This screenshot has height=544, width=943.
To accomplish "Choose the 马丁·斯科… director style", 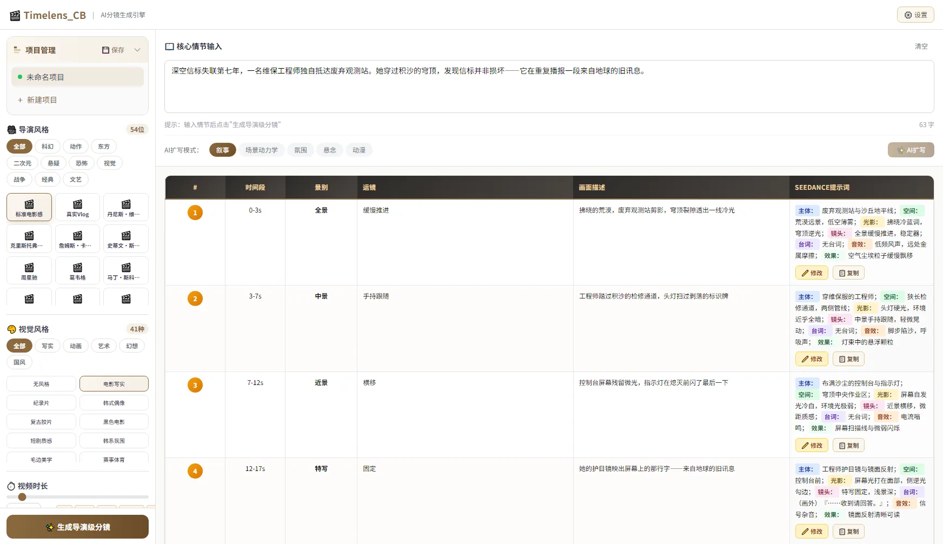I will coord(126,270).
